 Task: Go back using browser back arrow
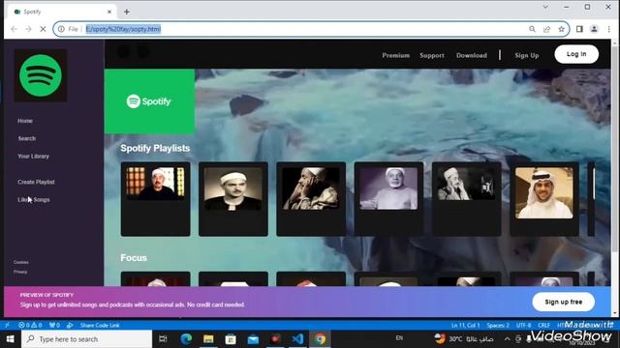coord(15,29)
